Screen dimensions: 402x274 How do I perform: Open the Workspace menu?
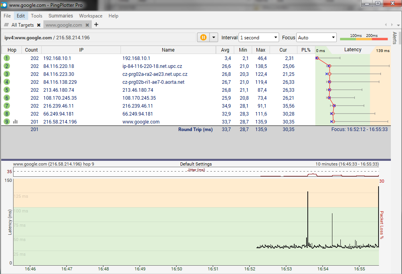pos(90,16)
